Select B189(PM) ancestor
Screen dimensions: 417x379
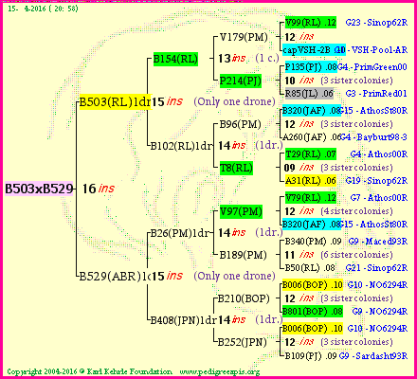point(243,255)
